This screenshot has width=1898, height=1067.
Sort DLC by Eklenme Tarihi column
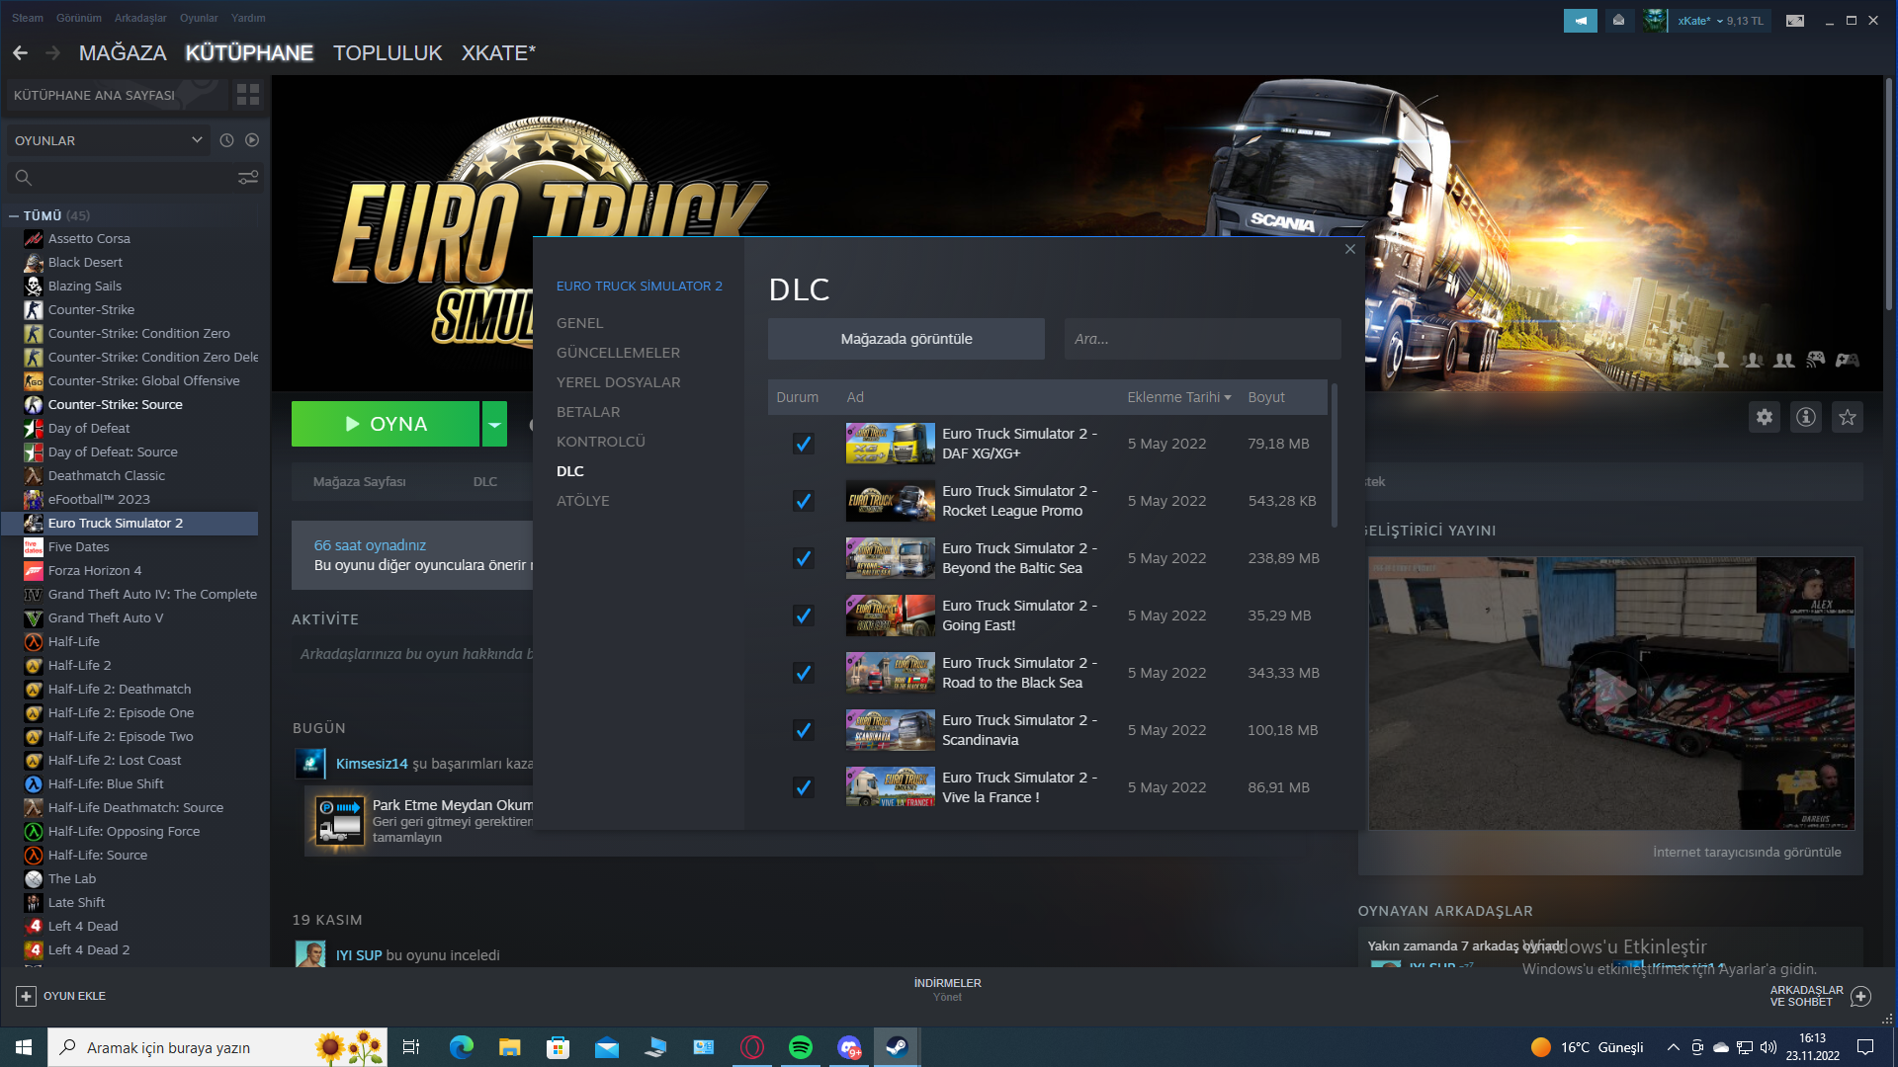[x=1178, y=397]
